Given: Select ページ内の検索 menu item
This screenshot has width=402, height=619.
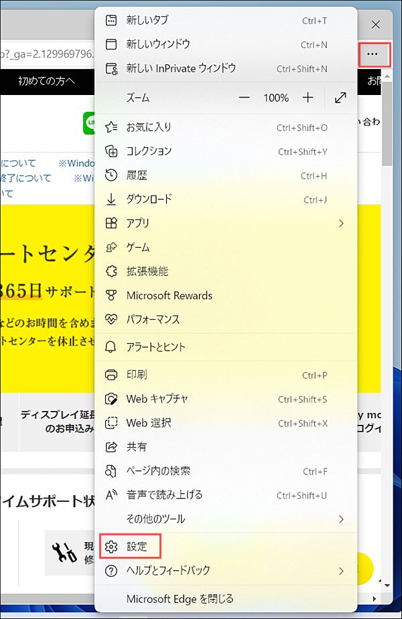Looking at the screenshot, I should 226,471.
